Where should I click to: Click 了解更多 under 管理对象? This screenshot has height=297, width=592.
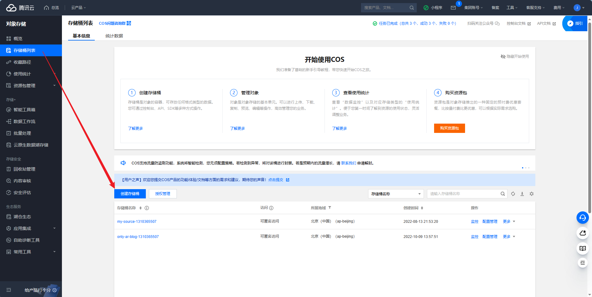(x=237, y=129)
